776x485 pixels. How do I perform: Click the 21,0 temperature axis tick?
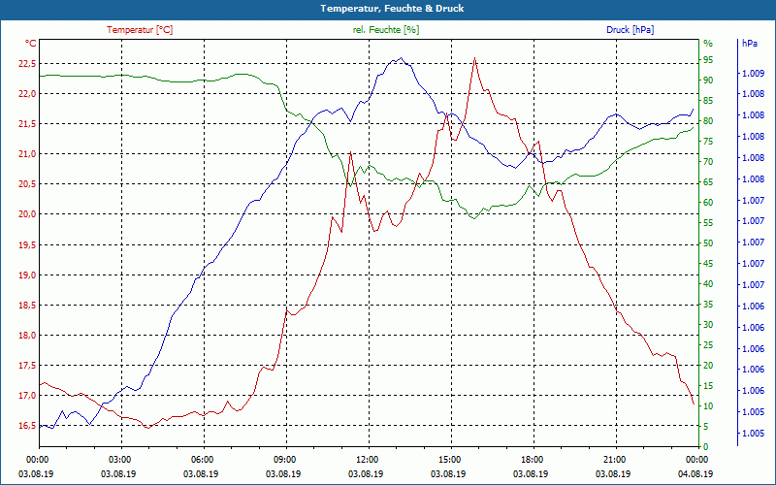27,154
